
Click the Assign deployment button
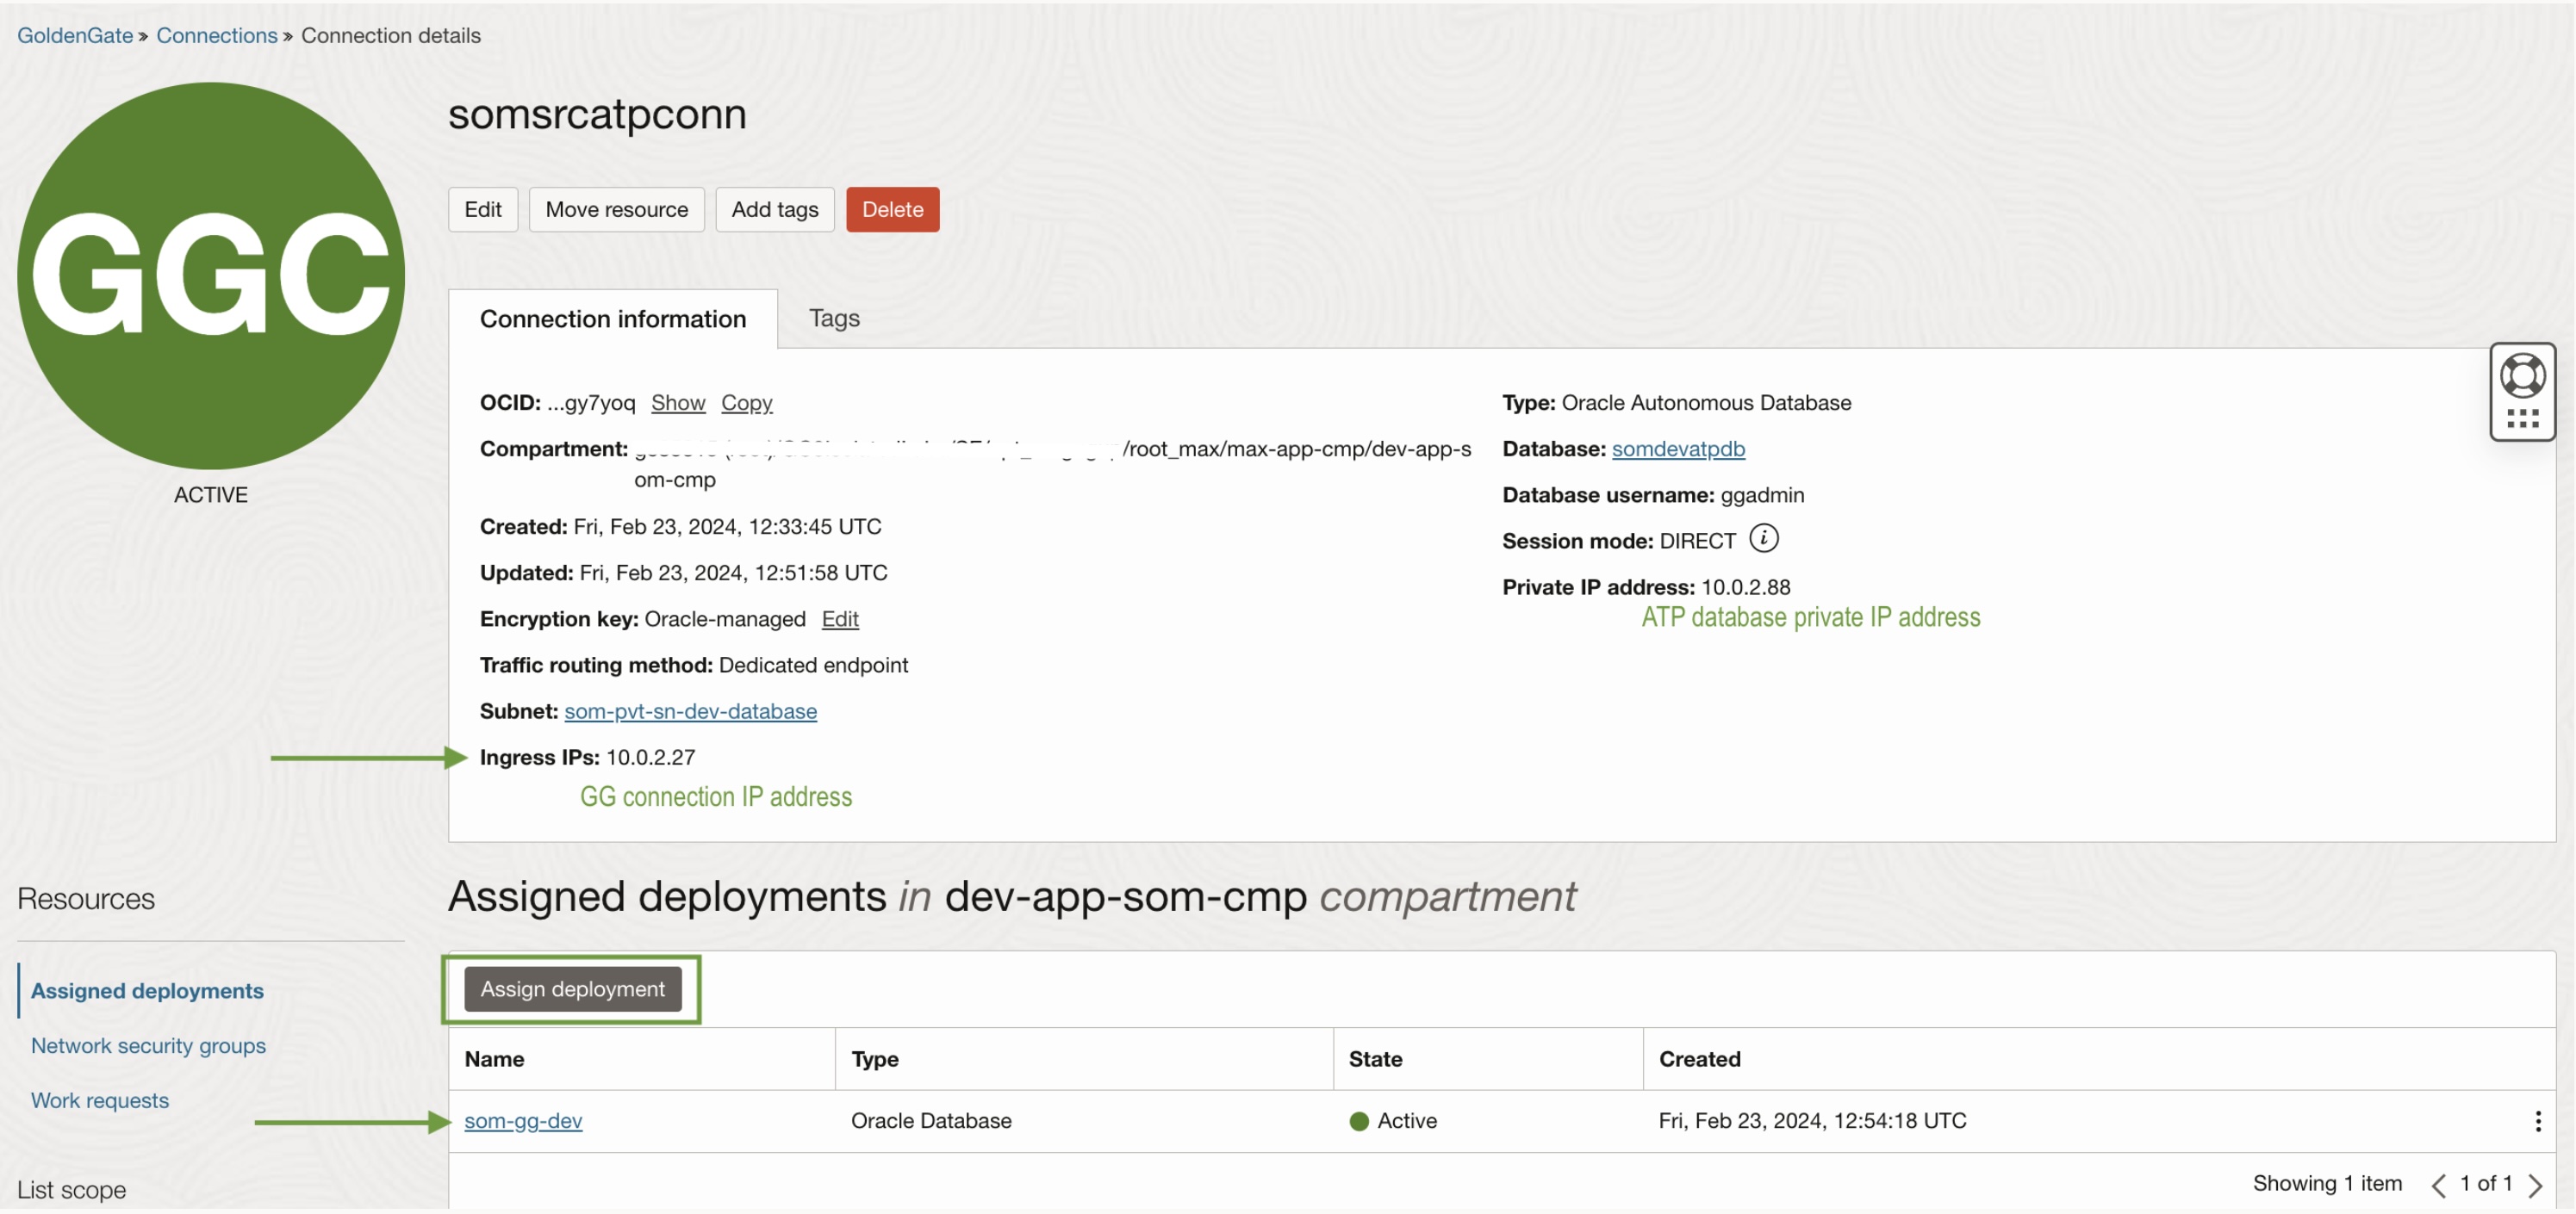click(x=572, y=988)
